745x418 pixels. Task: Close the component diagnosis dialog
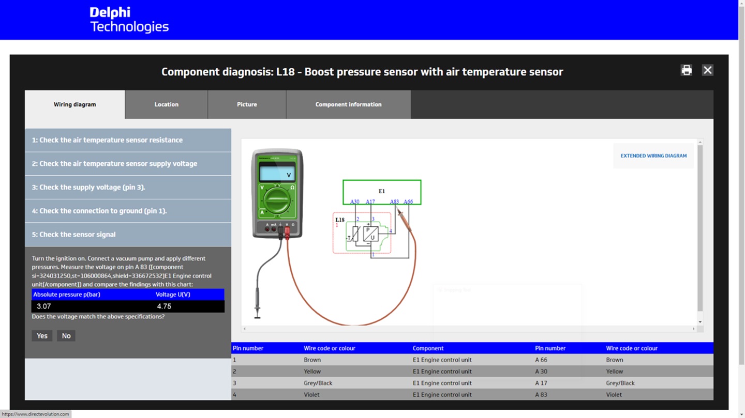(x=707, y=70)
